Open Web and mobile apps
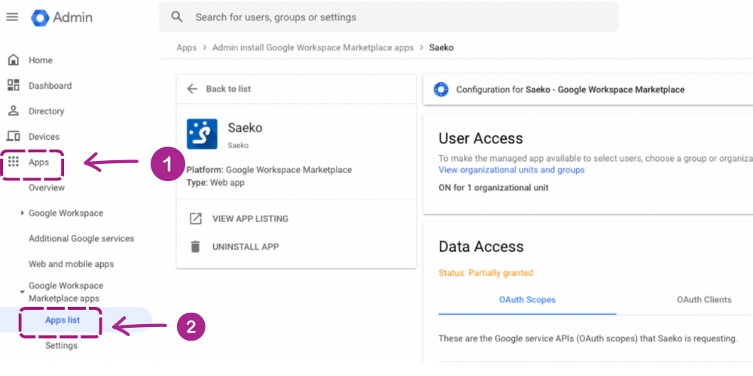753x376 pixels. 71,264
